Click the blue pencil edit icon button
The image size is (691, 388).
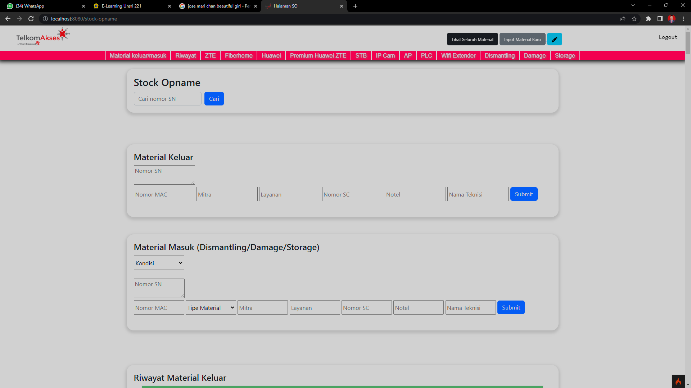pyautogui.click(x=555, y=39)
